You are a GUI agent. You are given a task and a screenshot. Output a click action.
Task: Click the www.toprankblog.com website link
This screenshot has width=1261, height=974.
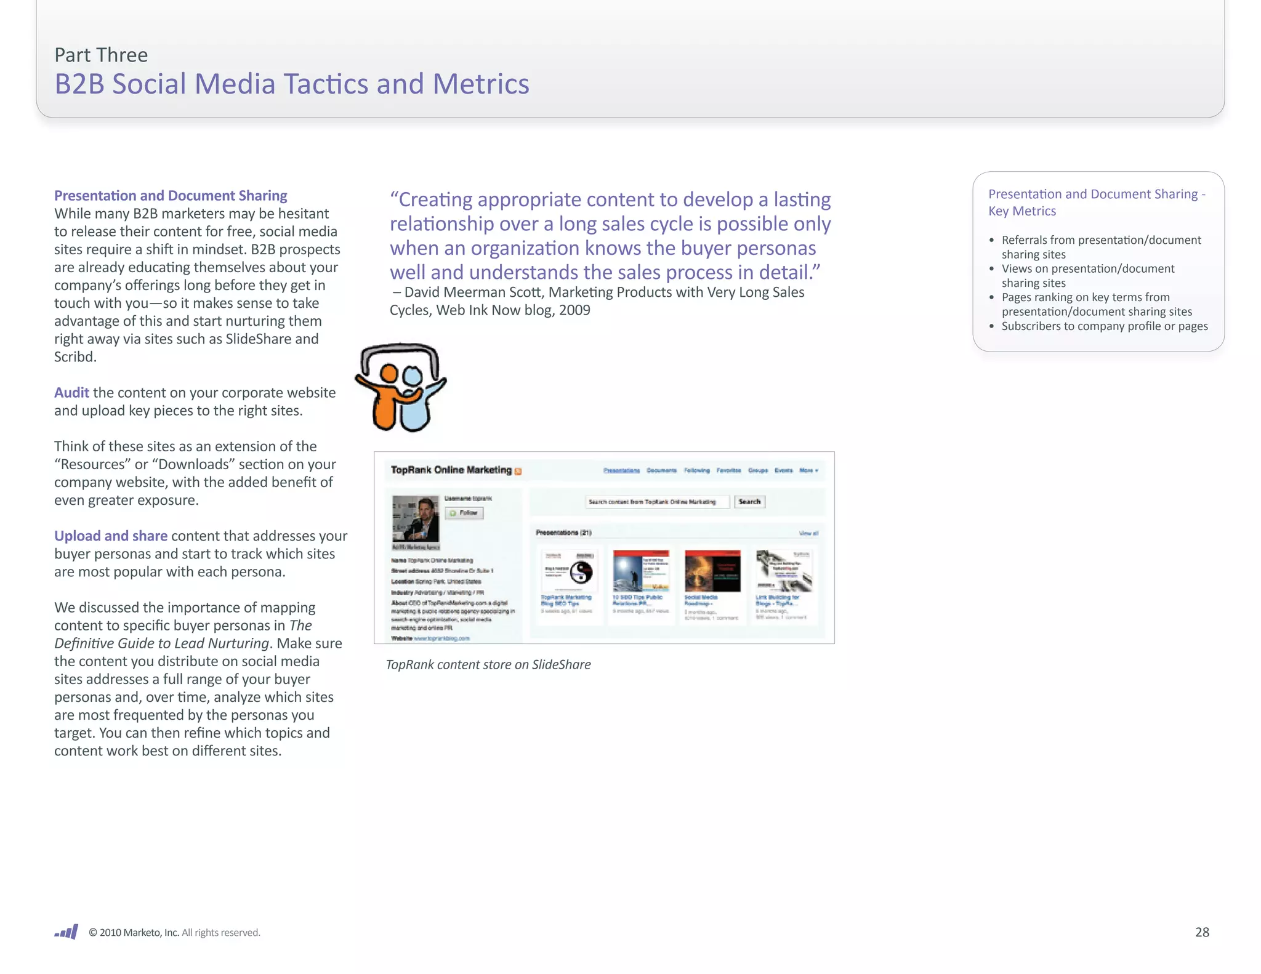(441, 638)
